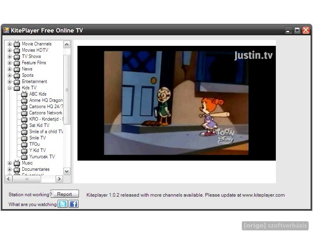
Task: Click the channel list scroll up arrow
Action: [x=67, y=45]
